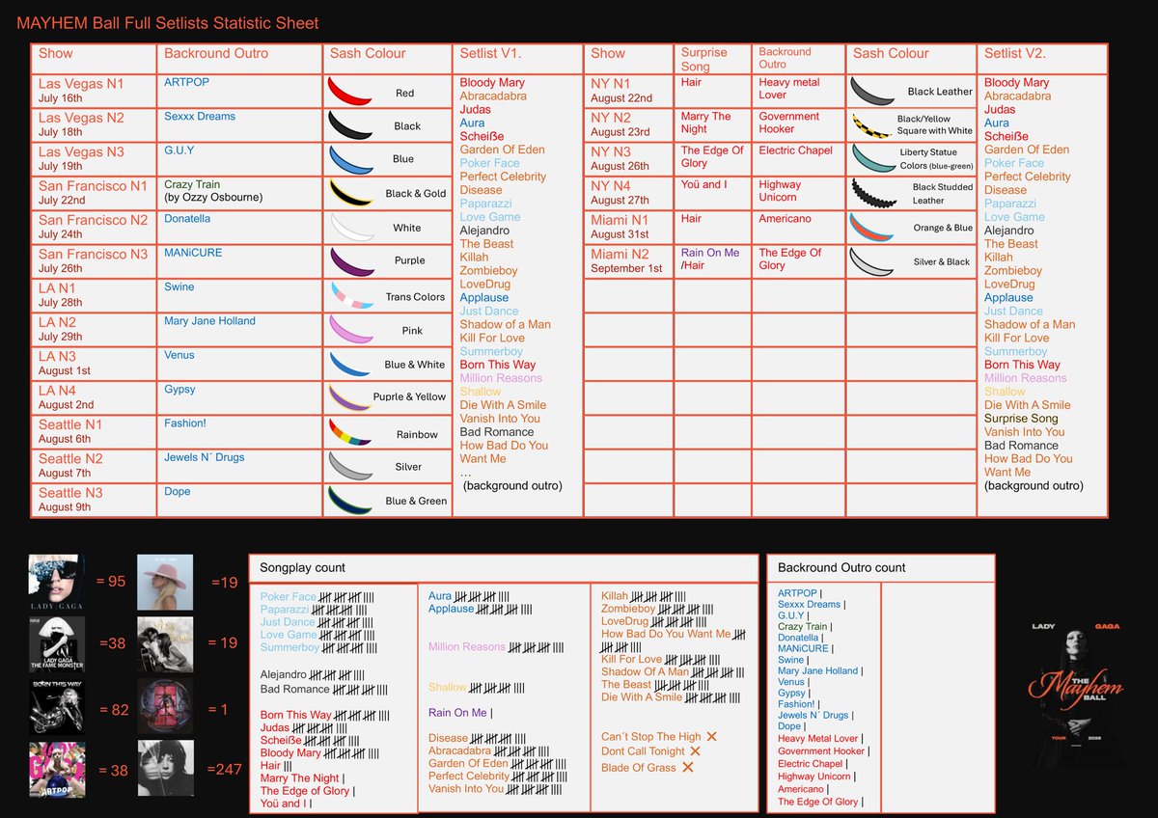Select the Las Vegas N2 black sash swatch

[350, 125]
